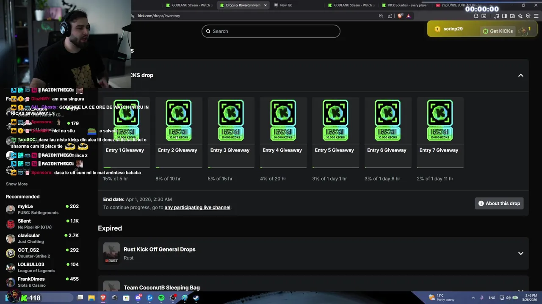Click the music note playlist icon
Viewport: 542px width, 304px height.
(x=496, y=16)
